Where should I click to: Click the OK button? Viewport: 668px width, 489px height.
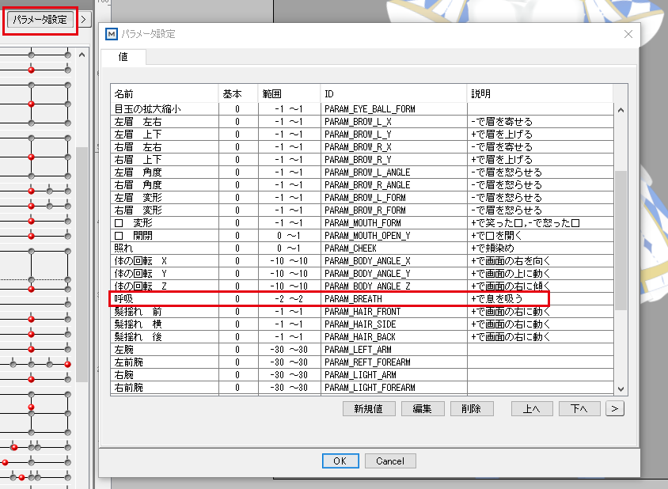point(340,461)
